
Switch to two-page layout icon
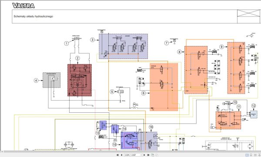(x=255, y=155)
